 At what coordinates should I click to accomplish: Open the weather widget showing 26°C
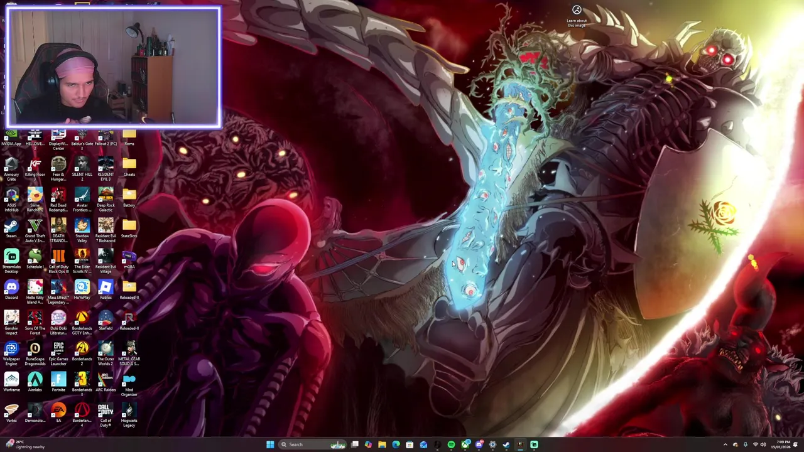(x=25, y=444)
